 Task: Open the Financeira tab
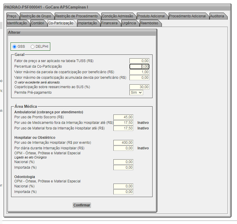pos(109,23)
